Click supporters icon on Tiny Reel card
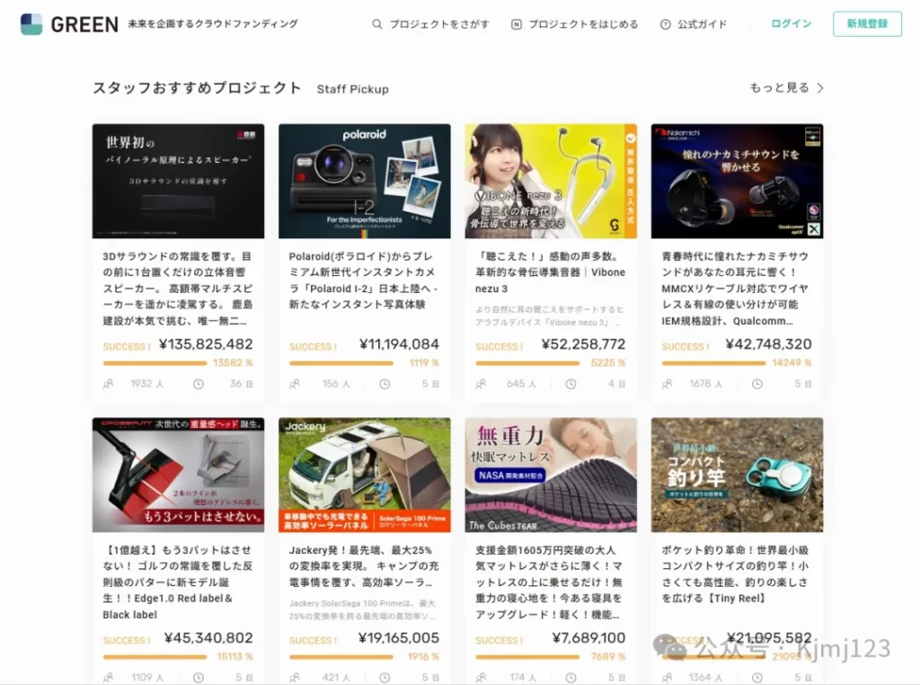The image size is (920, 685). pyautogui.click(x=668, y=678)
